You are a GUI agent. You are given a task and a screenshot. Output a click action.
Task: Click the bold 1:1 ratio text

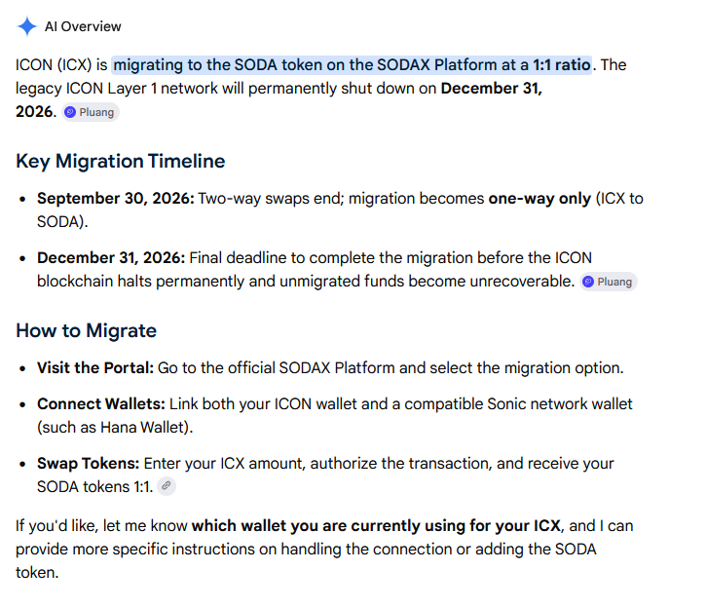click(x=562, y=65)
